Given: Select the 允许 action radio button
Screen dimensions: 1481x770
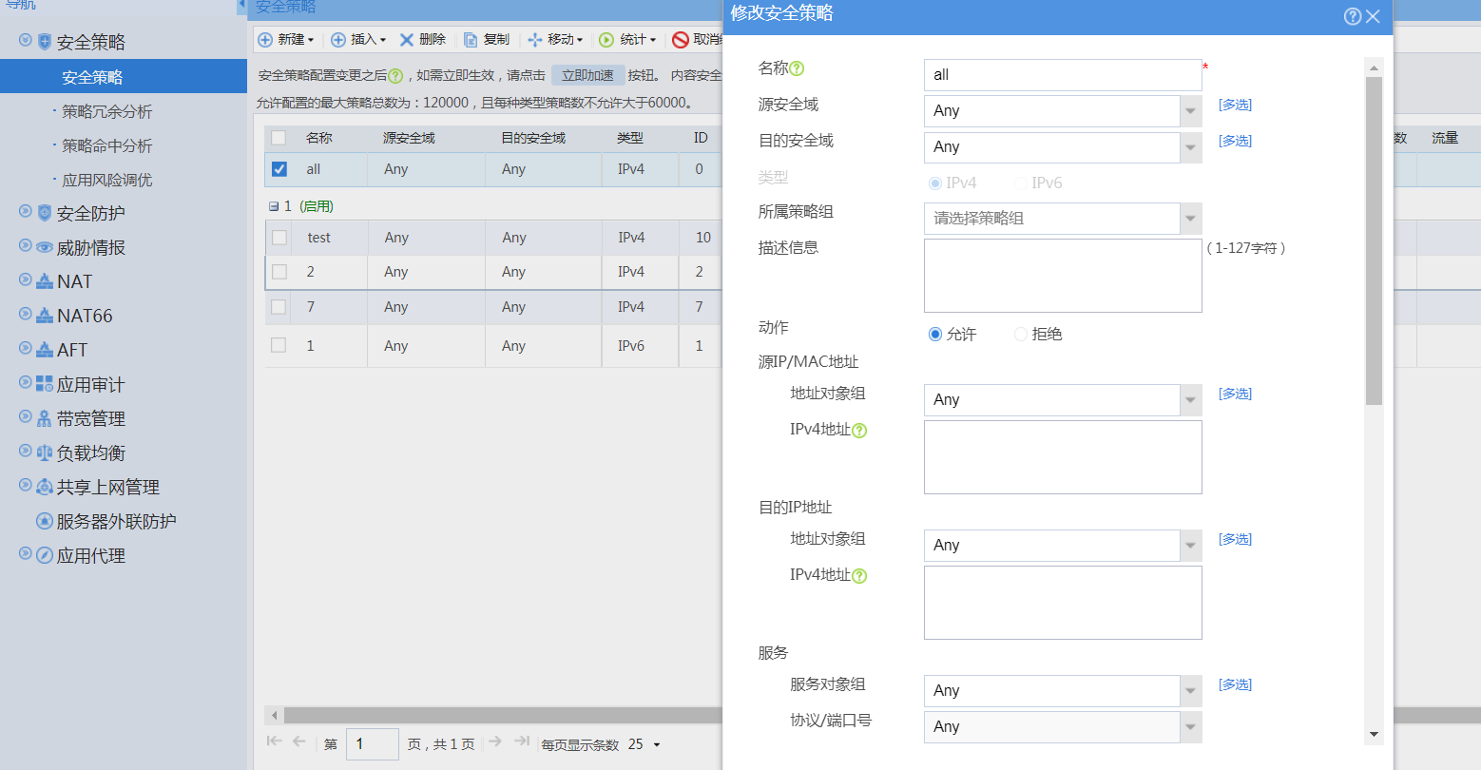Looking at the screenshot, I should click(935, 335).
